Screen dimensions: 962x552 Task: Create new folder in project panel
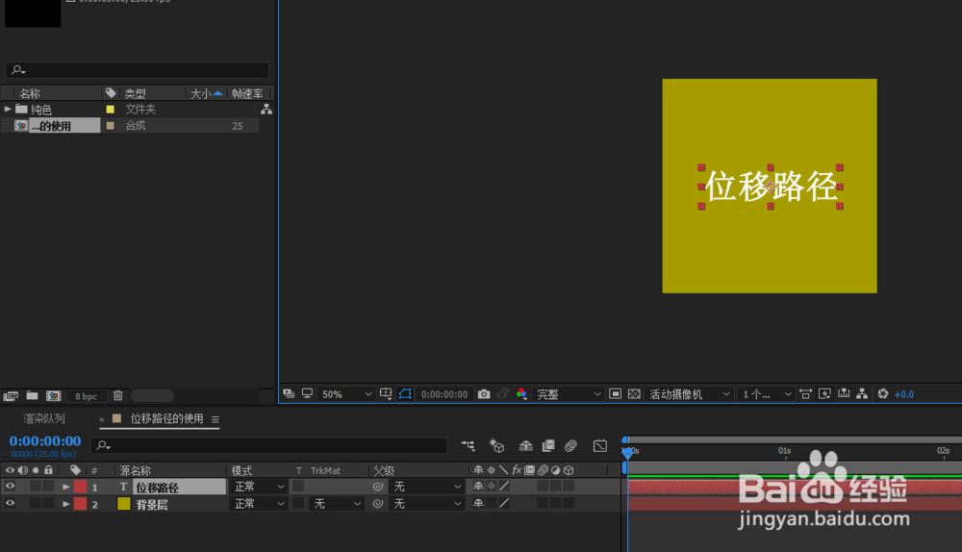click(32, 396)
